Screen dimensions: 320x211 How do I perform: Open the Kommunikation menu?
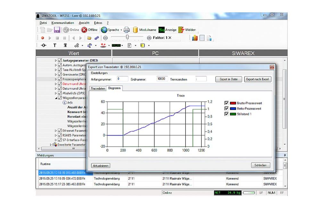point(63,23)
